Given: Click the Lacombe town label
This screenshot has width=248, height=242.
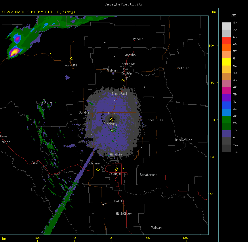Looking at the screenshot, I should 129,55.
